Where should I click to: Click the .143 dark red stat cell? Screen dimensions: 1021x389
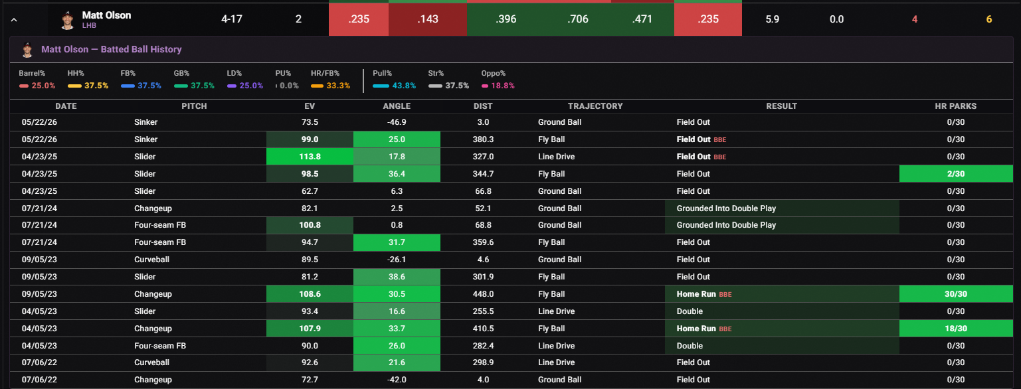pos(428,19)
